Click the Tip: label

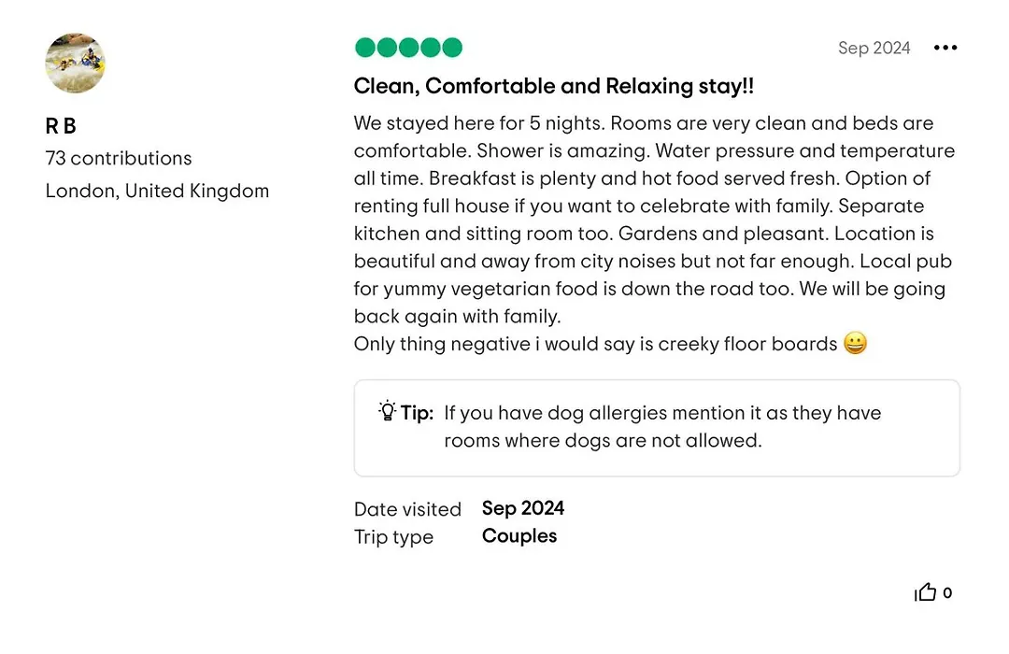[x=417, y=413]
